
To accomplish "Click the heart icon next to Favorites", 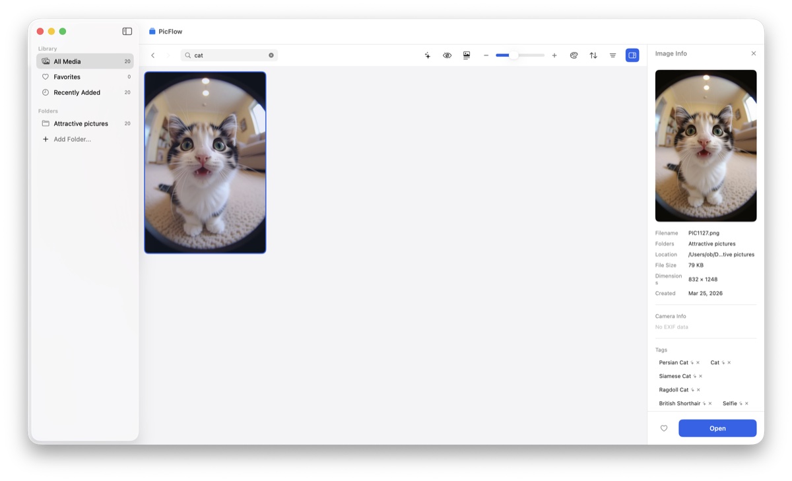I will pos(46,77).
